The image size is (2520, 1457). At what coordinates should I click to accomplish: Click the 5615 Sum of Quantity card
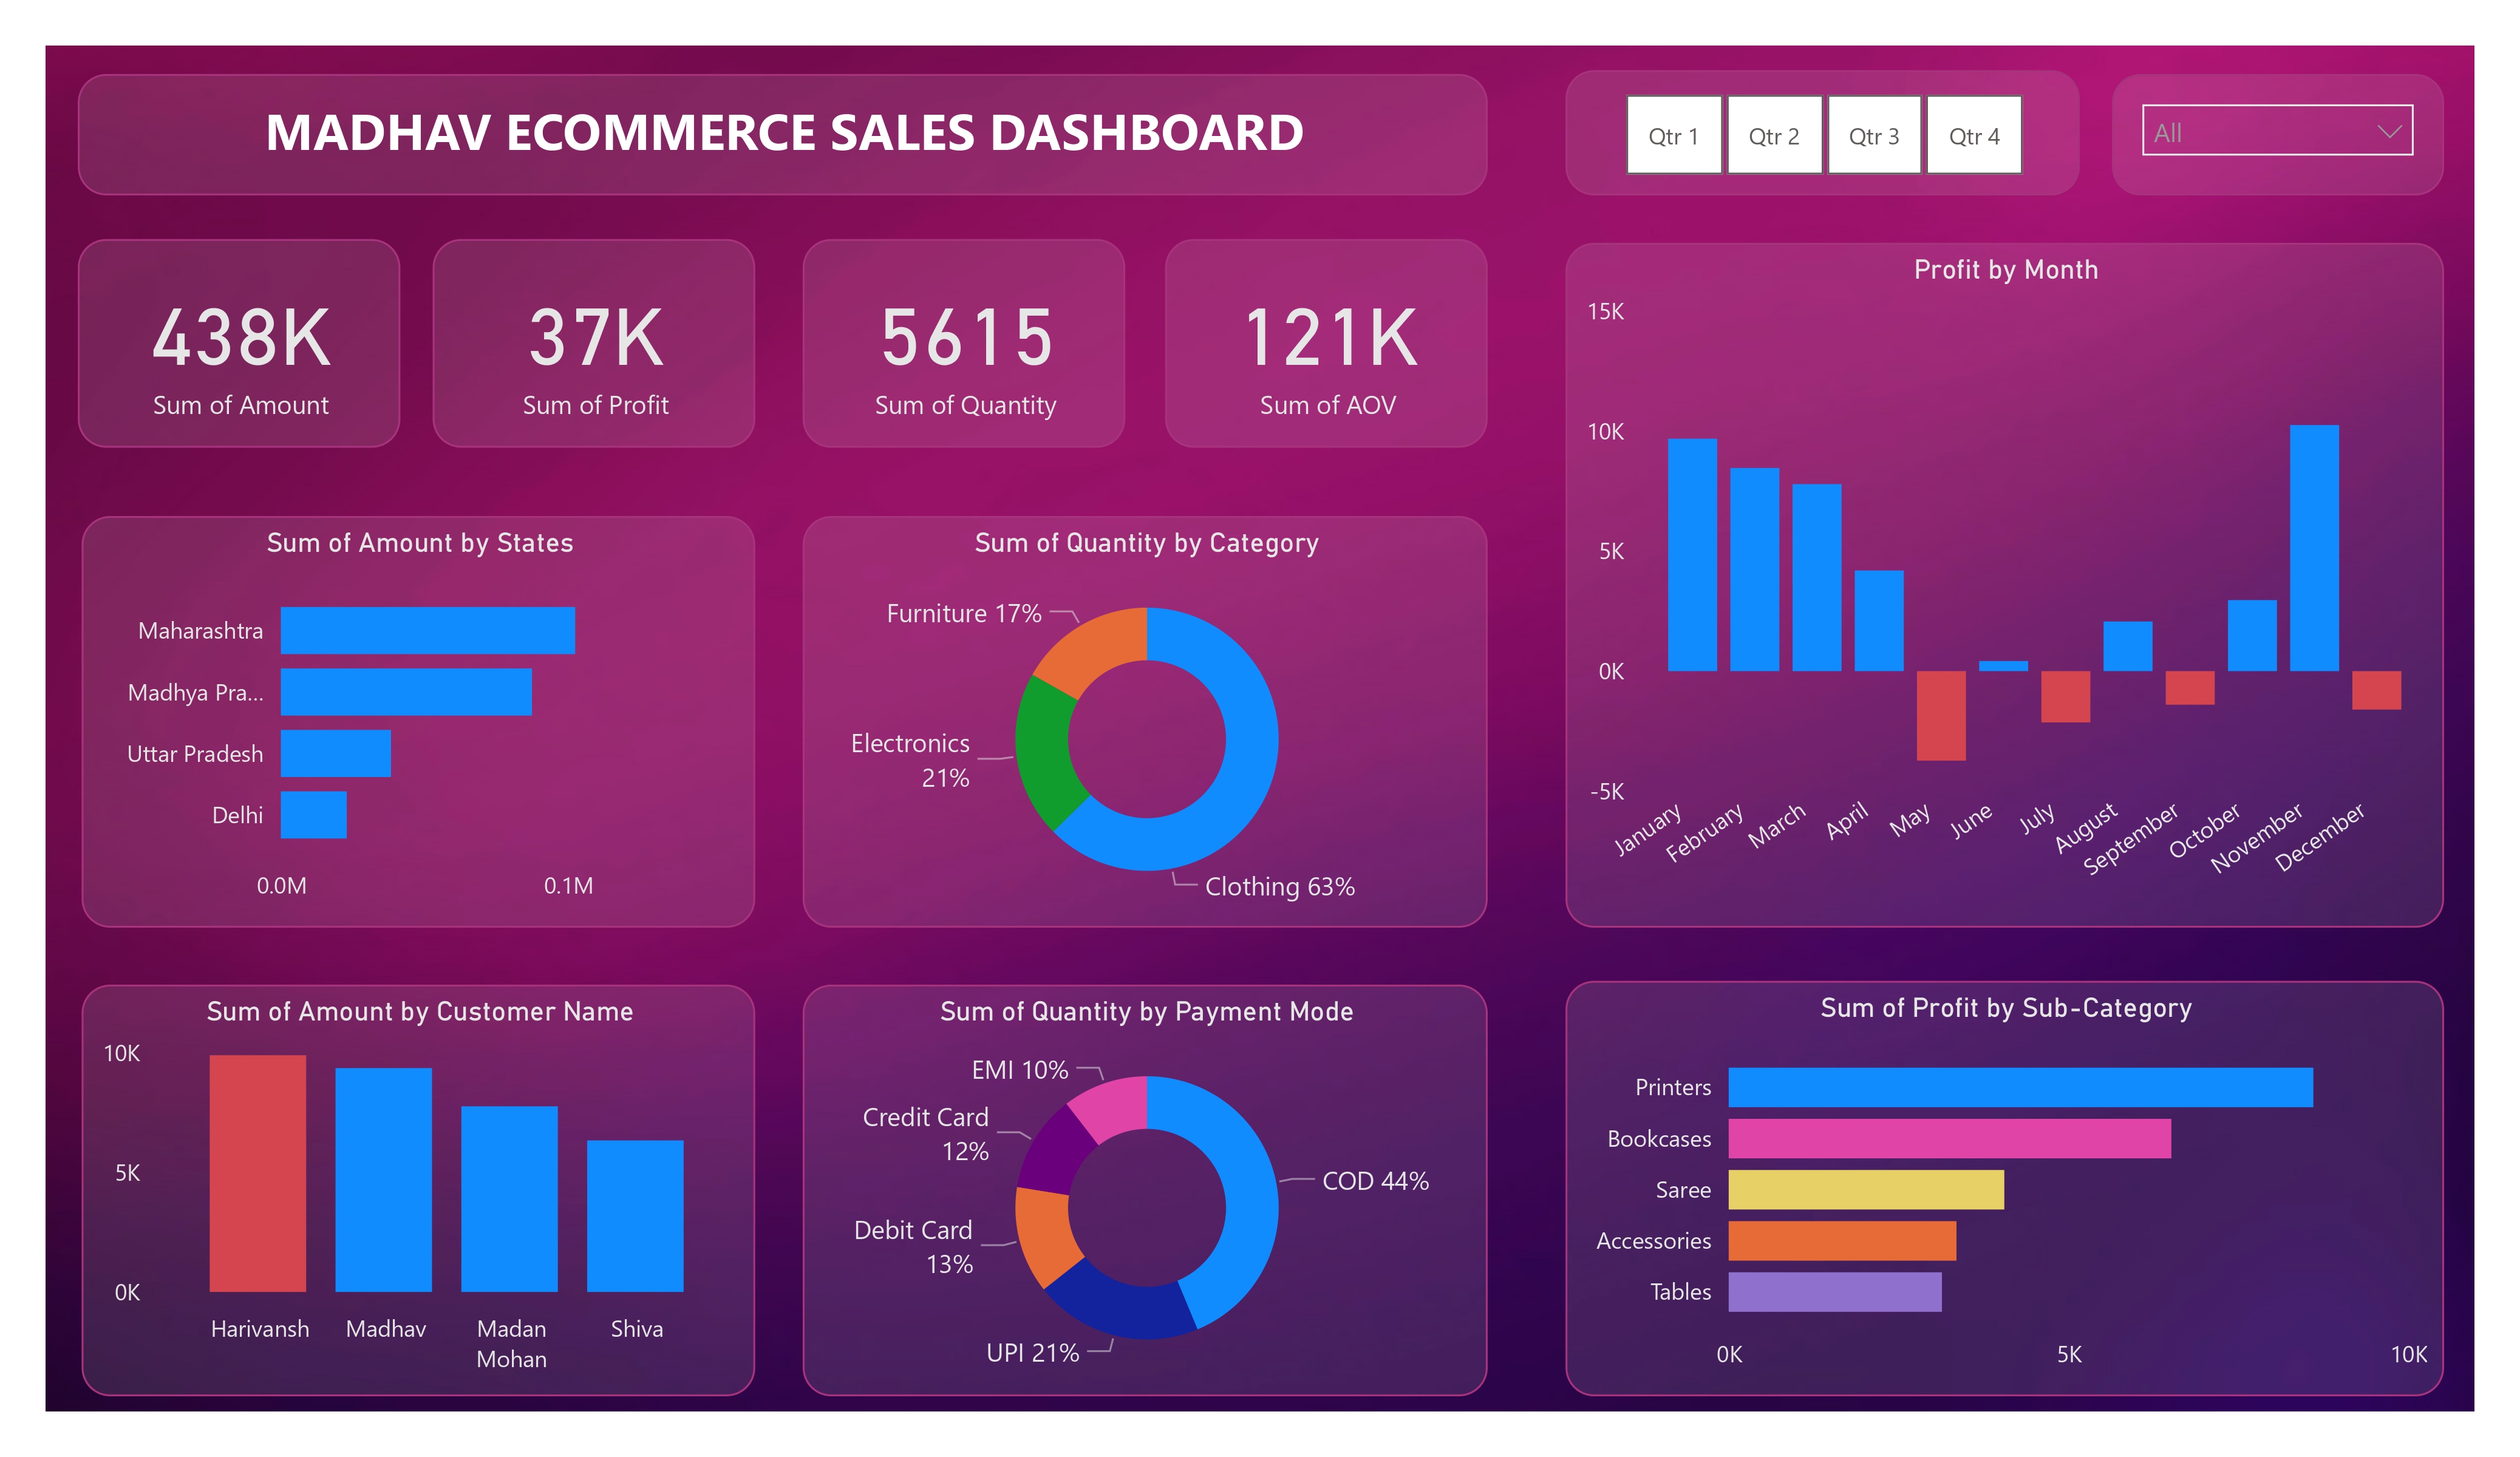[964, 343]
